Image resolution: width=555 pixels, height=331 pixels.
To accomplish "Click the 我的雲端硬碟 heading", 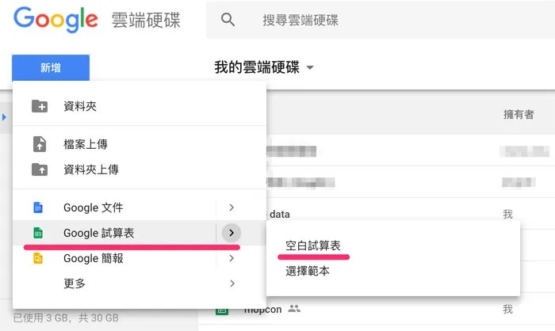I will [x=257, y=67].
